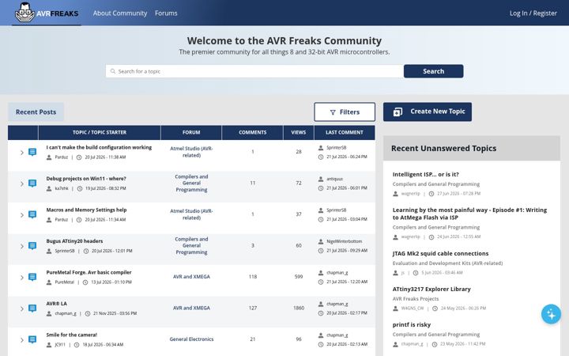This screenshot has height=356, width=569.
Task: Click the chat icon beside Bugus ATtiny20 topic
Action: 32,245
